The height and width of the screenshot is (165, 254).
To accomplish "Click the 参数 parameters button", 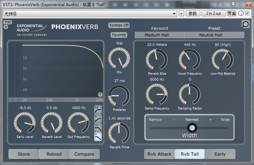I will pos(193,13).
